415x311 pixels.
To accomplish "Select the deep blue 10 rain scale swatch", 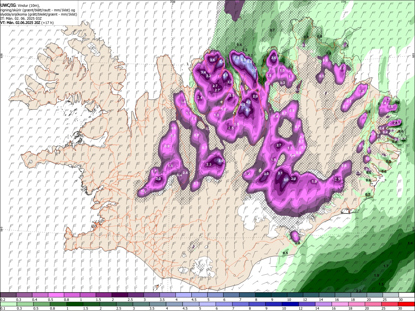I will 290,304.
